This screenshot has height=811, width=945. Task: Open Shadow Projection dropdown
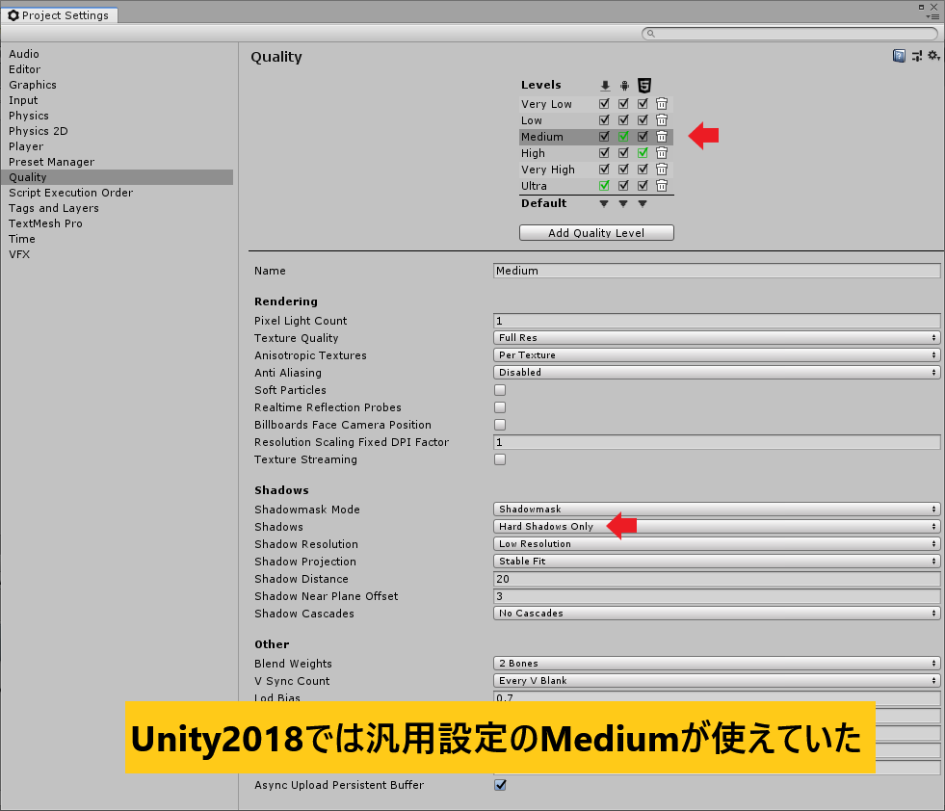(x=717, y=561)
